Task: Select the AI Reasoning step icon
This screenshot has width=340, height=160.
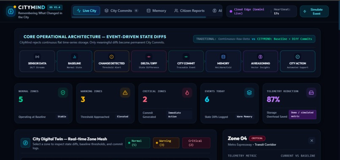Action: (x=260, y=57)
